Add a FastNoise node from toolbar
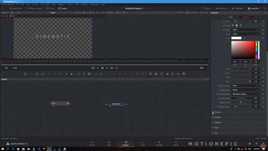Image resolution: width=268 pixels, height=151 pixels. pyautogui.click(x=31, y=74)
